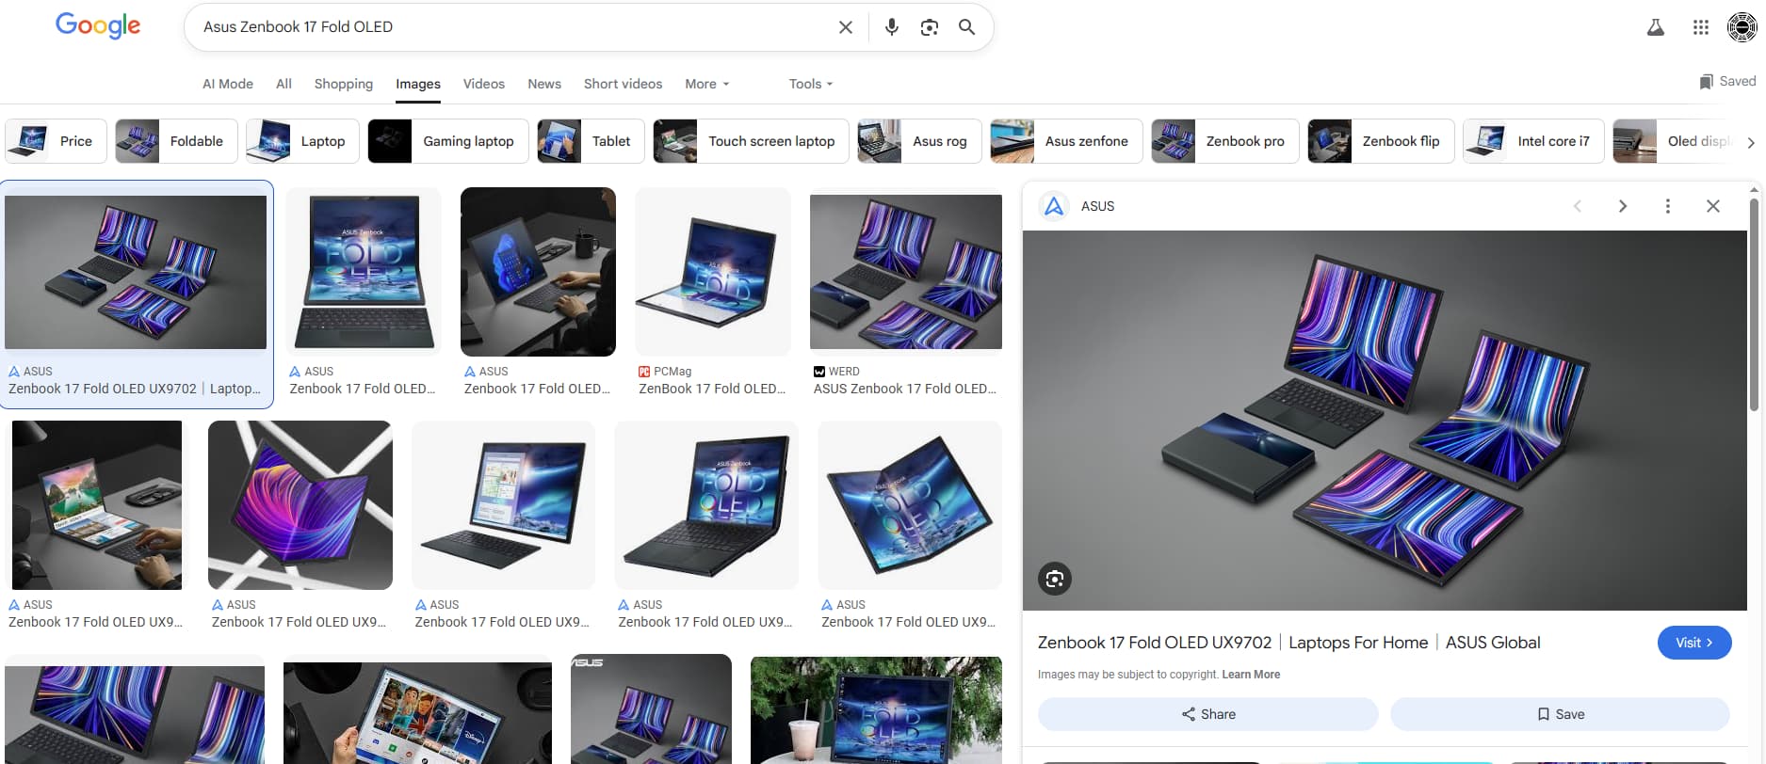Select the Zenbook flip filter chip
The width and height of the screenshot is (1766, 764).
click(1381, 141)
